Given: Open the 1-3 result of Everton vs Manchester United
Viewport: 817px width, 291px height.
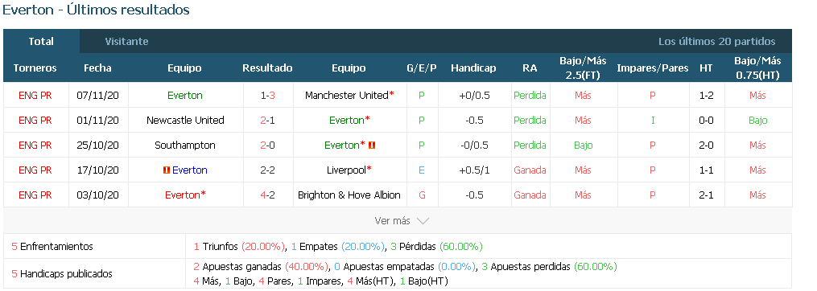Looking at the screenshot, I should (268, 96).
